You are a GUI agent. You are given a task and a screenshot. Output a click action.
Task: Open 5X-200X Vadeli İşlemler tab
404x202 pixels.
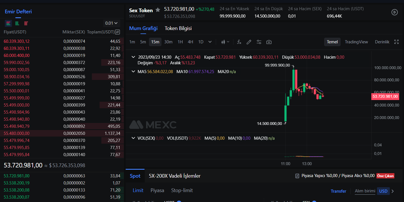click(175, 176)
